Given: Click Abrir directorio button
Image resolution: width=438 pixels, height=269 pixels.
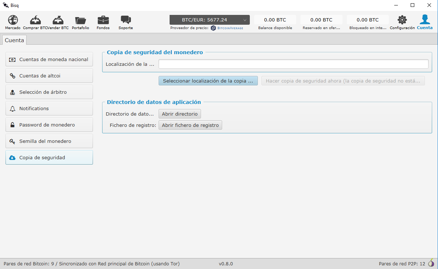Looking at the screenshot, I should pos(180,114).
